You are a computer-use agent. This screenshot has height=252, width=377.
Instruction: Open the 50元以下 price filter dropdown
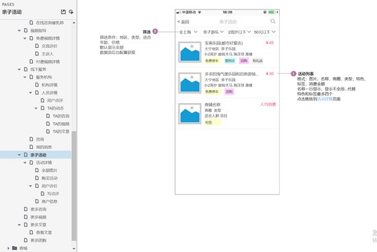click(265, 32)
